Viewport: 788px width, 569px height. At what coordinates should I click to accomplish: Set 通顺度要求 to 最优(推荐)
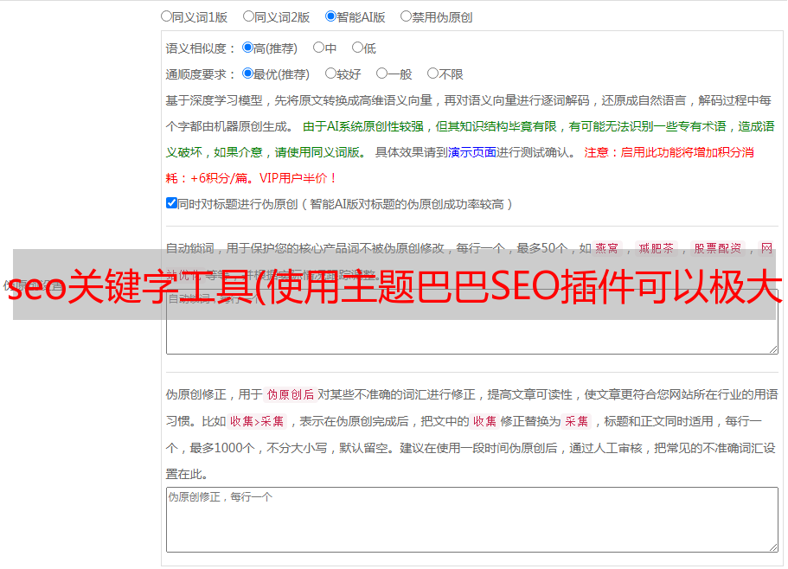(x=247, y=74)
